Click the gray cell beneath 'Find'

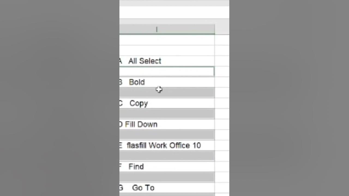point(166,177)
